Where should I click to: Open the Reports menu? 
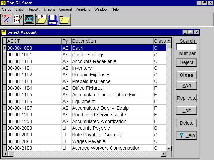33,9
